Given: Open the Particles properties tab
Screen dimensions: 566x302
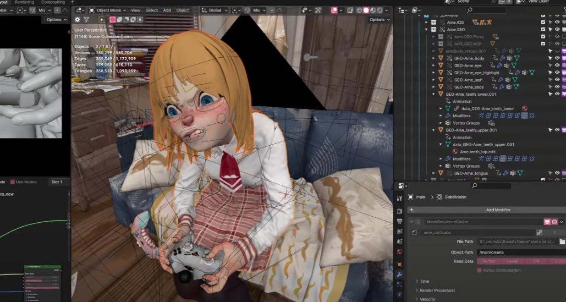Looking at the screenshot, I should click(399, 285).
